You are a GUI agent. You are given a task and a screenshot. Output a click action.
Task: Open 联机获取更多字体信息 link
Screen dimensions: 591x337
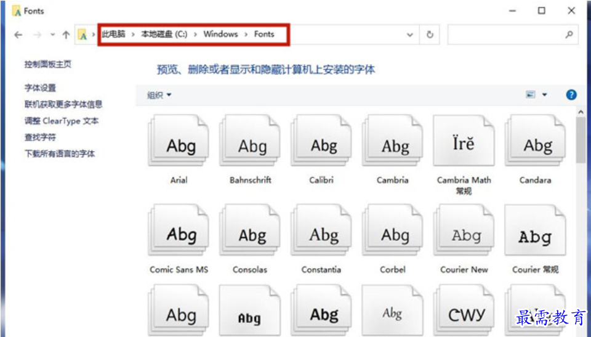[x=63, y=105]
